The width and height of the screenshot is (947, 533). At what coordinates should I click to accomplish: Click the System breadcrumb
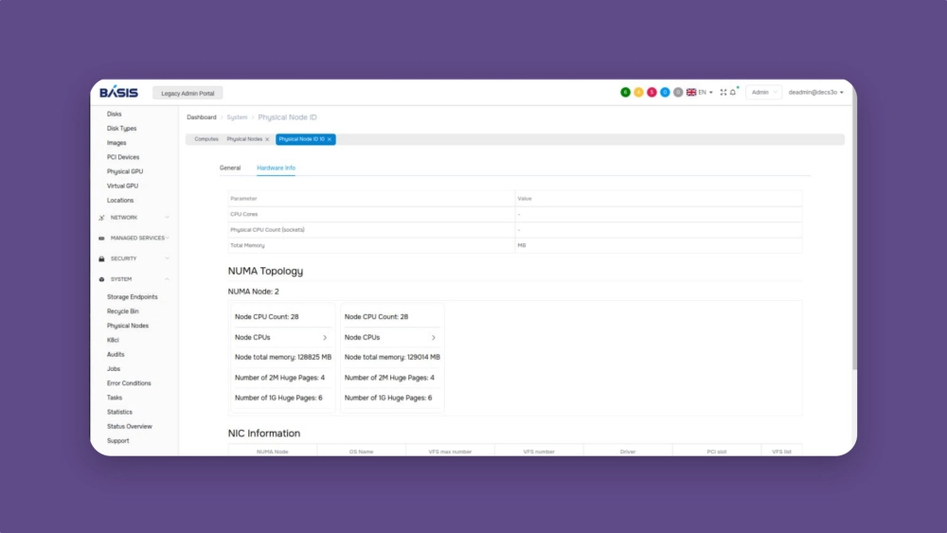click(237, 117)
